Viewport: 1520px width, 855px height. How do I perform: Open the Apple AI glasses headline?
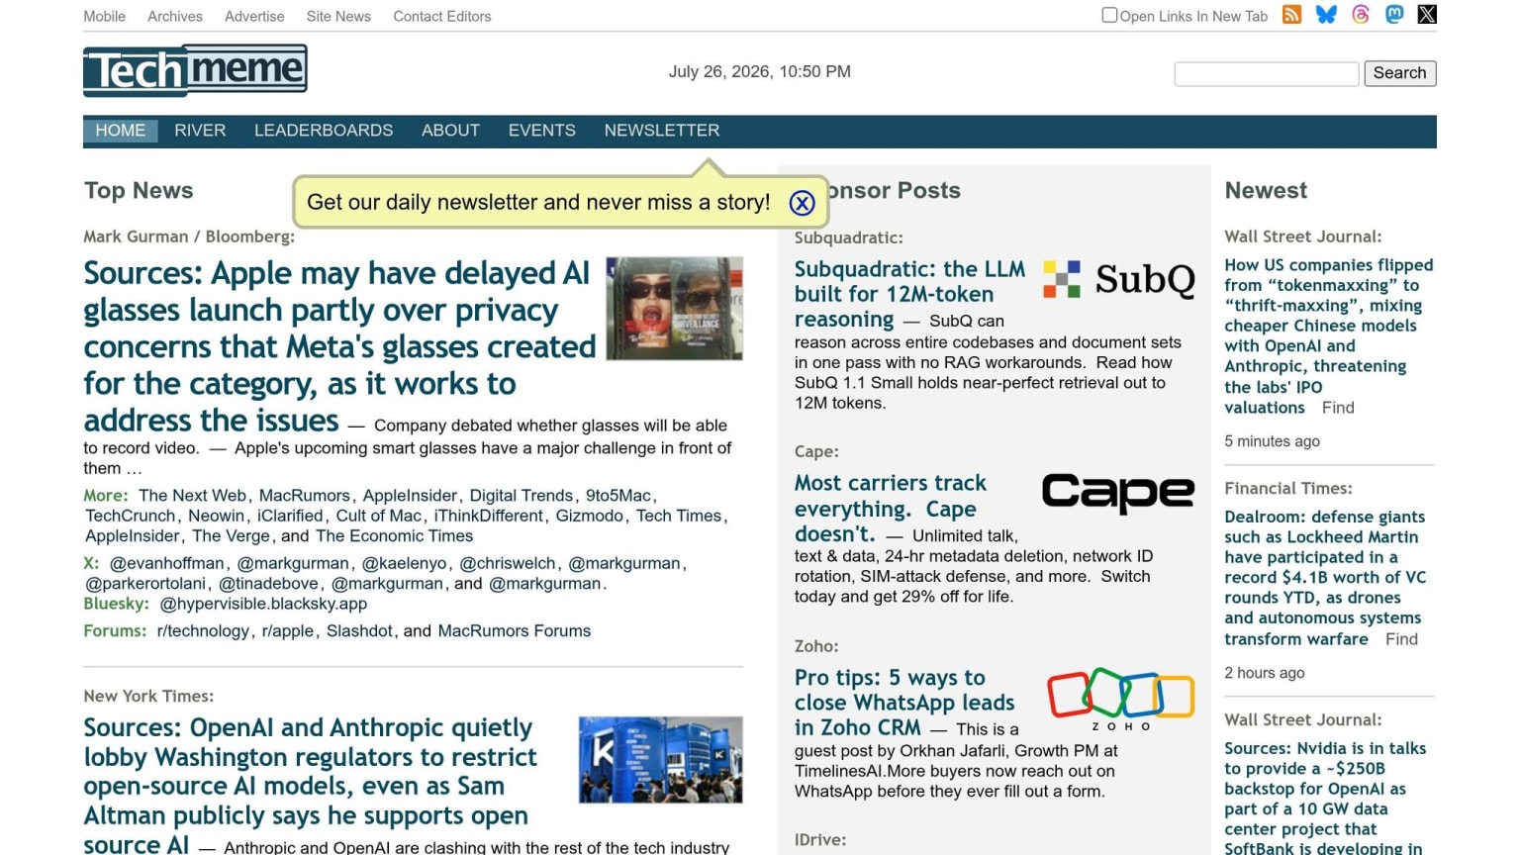tap(339, 346)
